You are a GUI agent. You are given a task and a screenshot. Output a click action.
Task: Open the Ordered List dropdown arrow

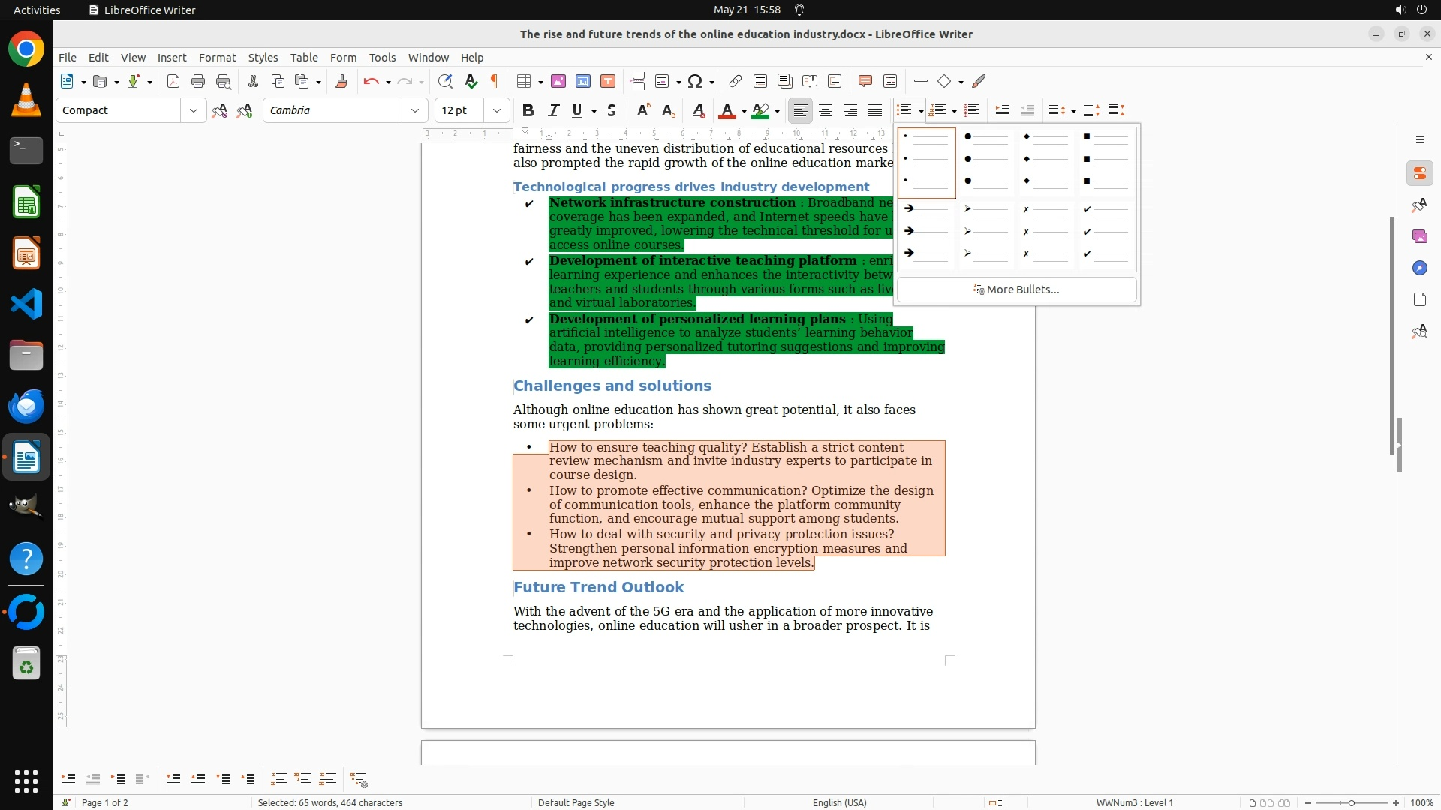point(953,112)
